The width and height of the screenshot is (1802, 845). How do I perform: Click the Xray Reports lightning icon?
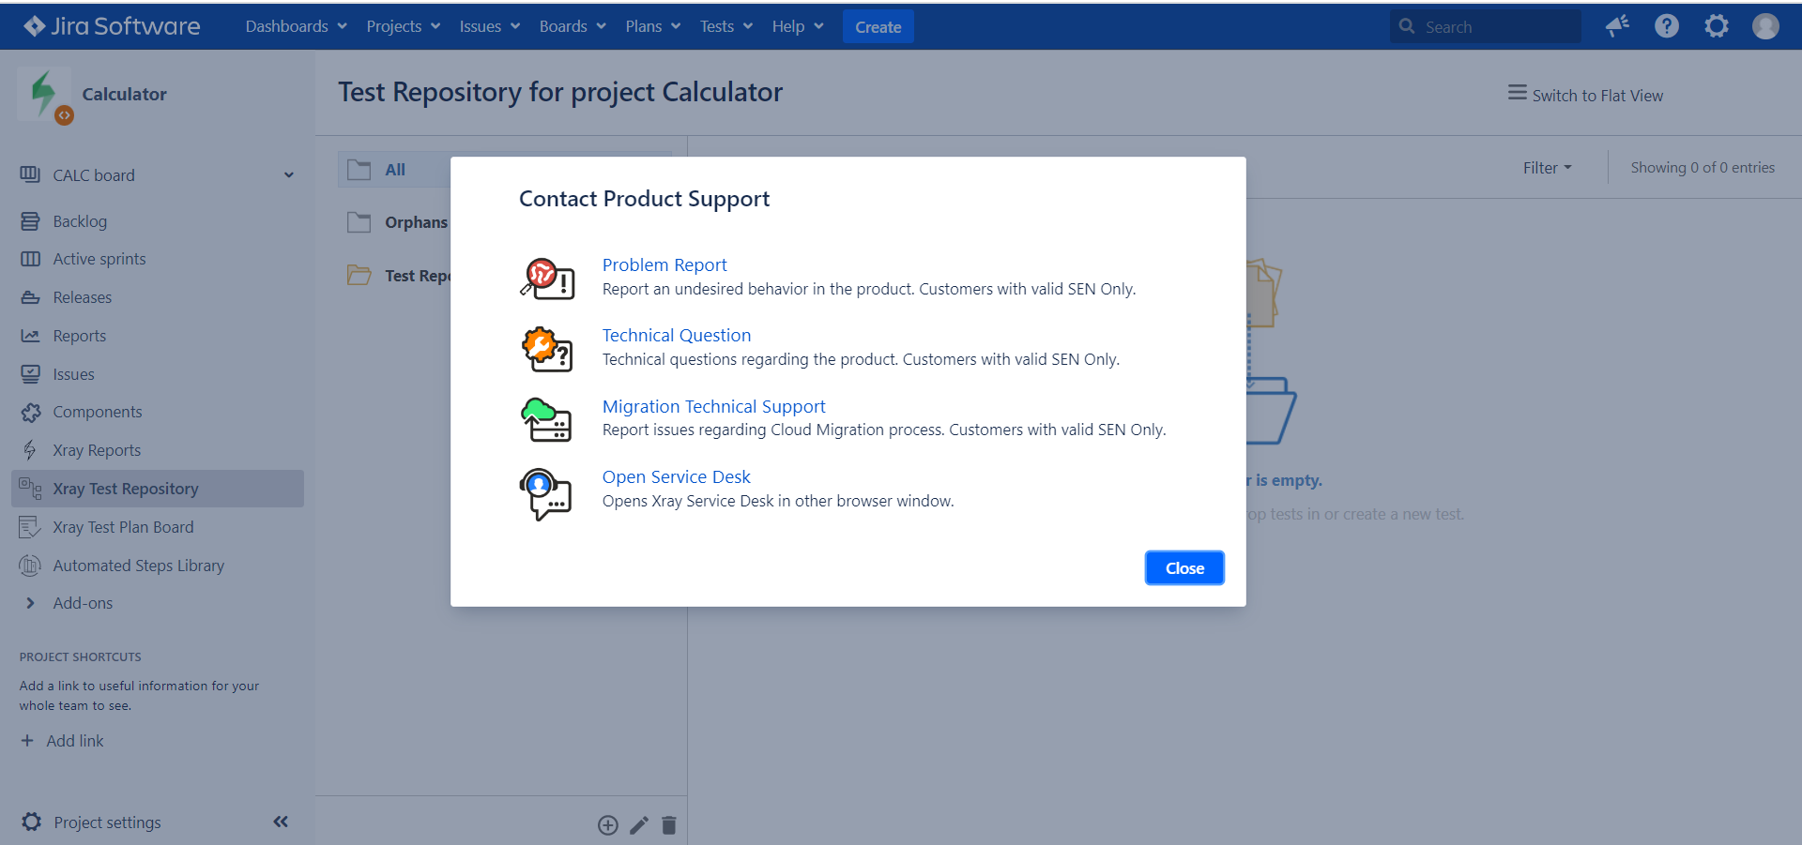tap(30, 450)
